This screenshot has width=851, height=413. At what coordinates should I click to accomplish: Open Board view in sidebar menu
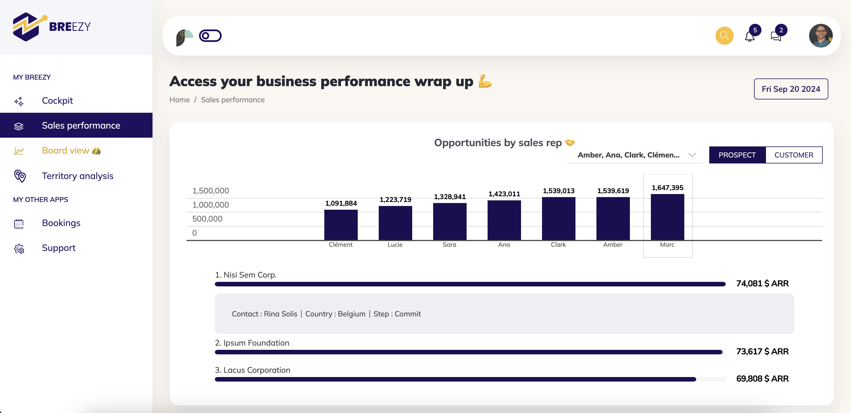point(65,150)
